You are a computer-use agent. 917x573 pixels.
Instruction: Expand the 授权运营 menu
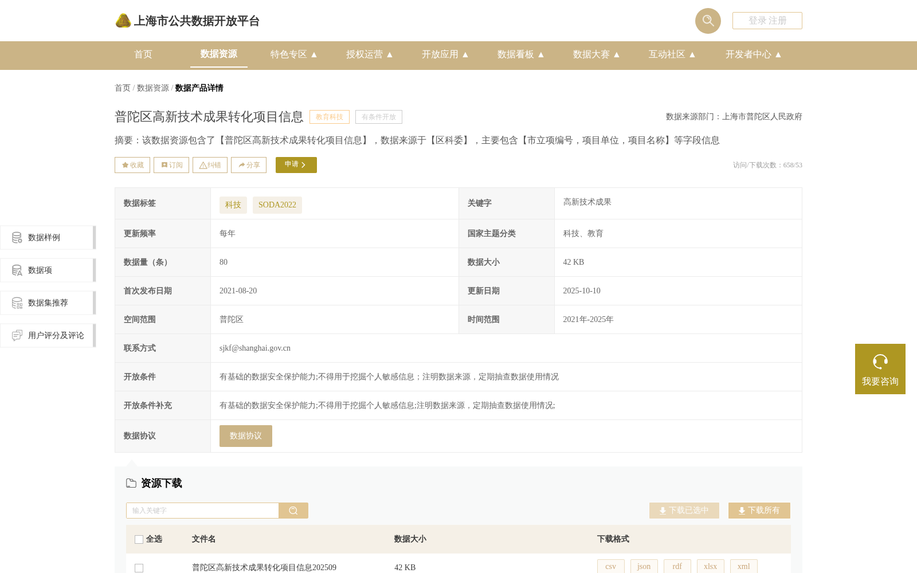pyautogui.click(x=369, y=54)
